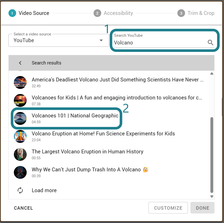
Task: Click the results list scrollbar thumb
Action: (x=212, y=155)
